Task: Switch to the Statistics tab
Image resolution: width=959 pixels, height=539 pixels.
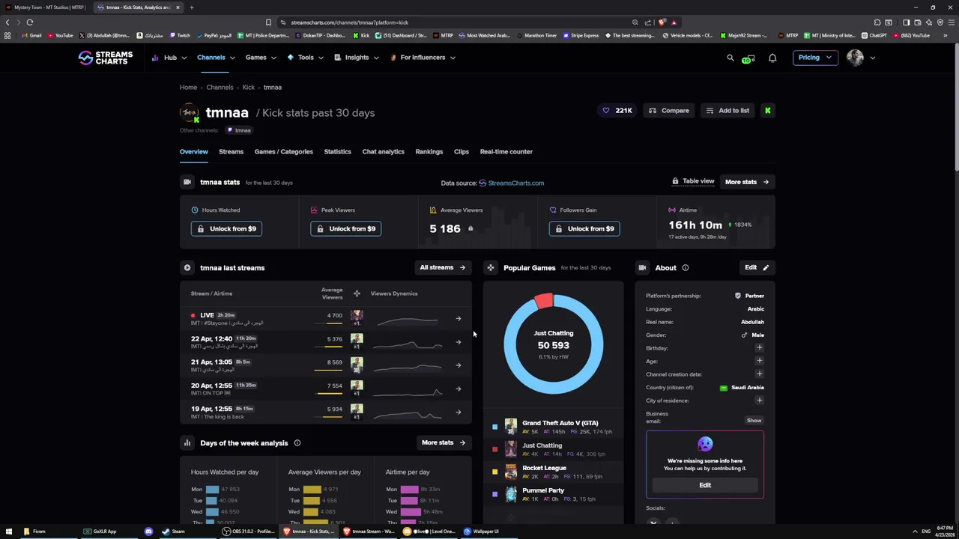Action: click(337, 152)
